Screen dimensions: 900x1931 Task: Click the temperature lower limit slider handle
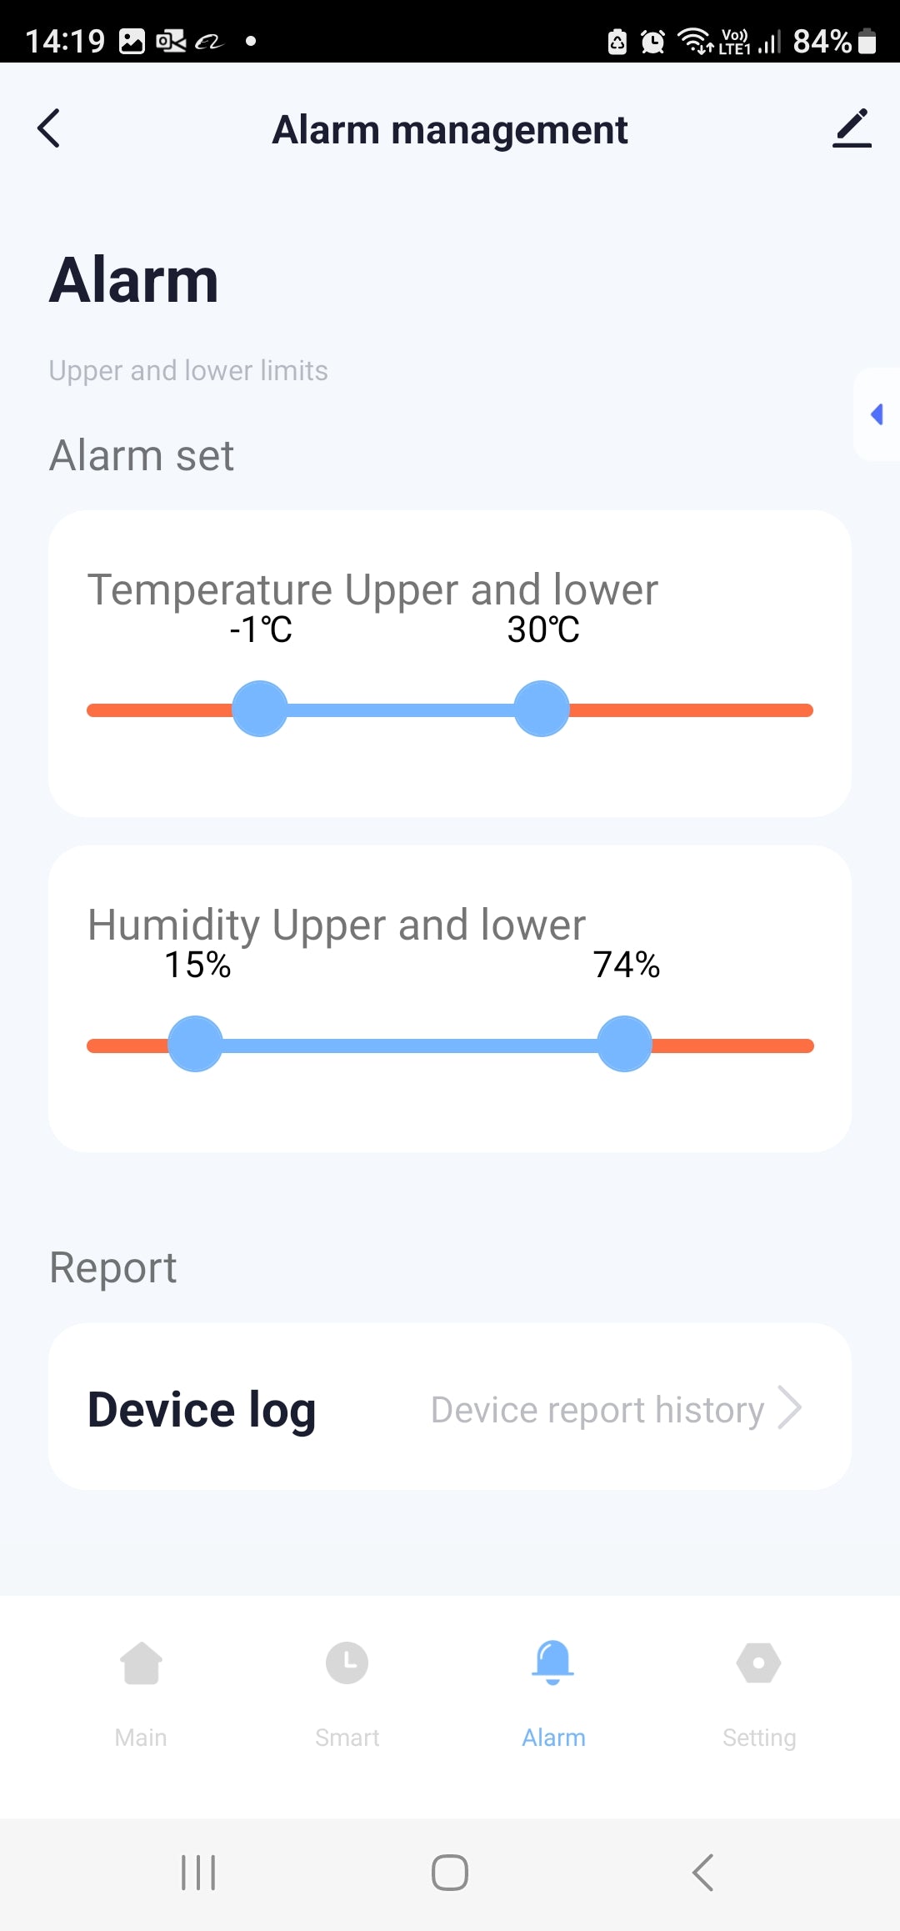[x=260, y=709]
